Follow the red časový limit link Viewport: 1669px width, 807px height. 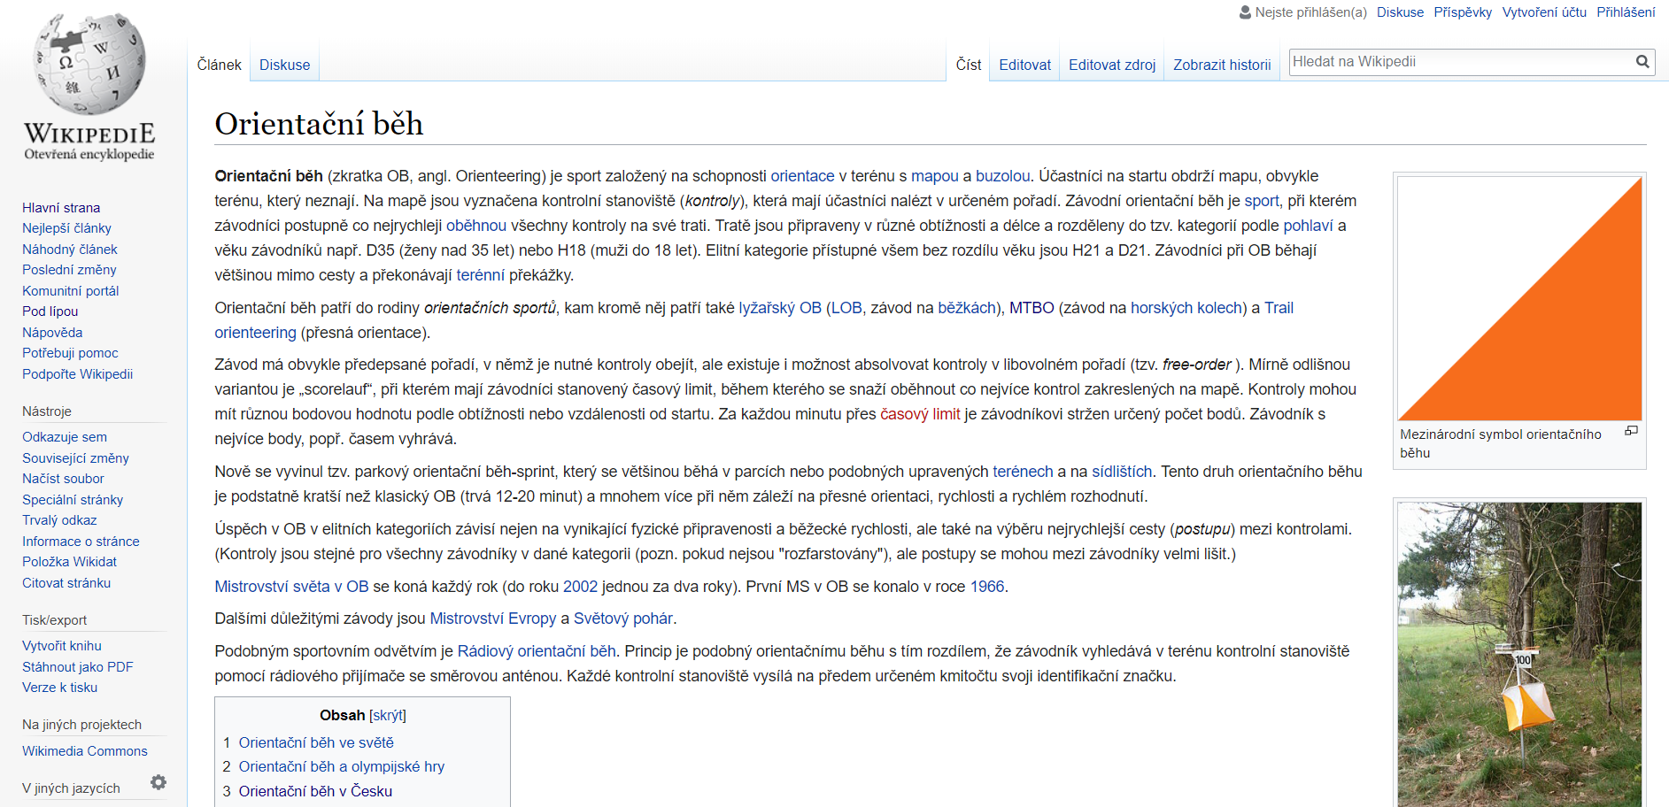click(920, 414)
